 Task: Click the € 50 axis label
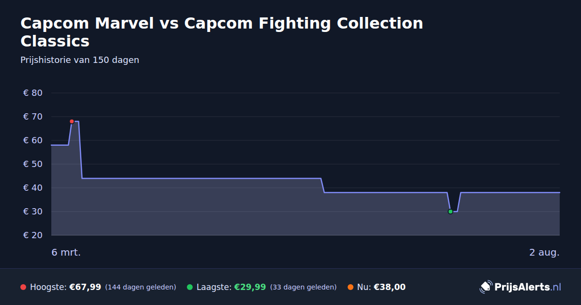[33, 164]
